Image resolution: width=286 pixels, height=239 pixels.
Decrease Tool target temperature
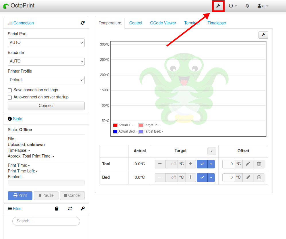(x=160, y=164)
